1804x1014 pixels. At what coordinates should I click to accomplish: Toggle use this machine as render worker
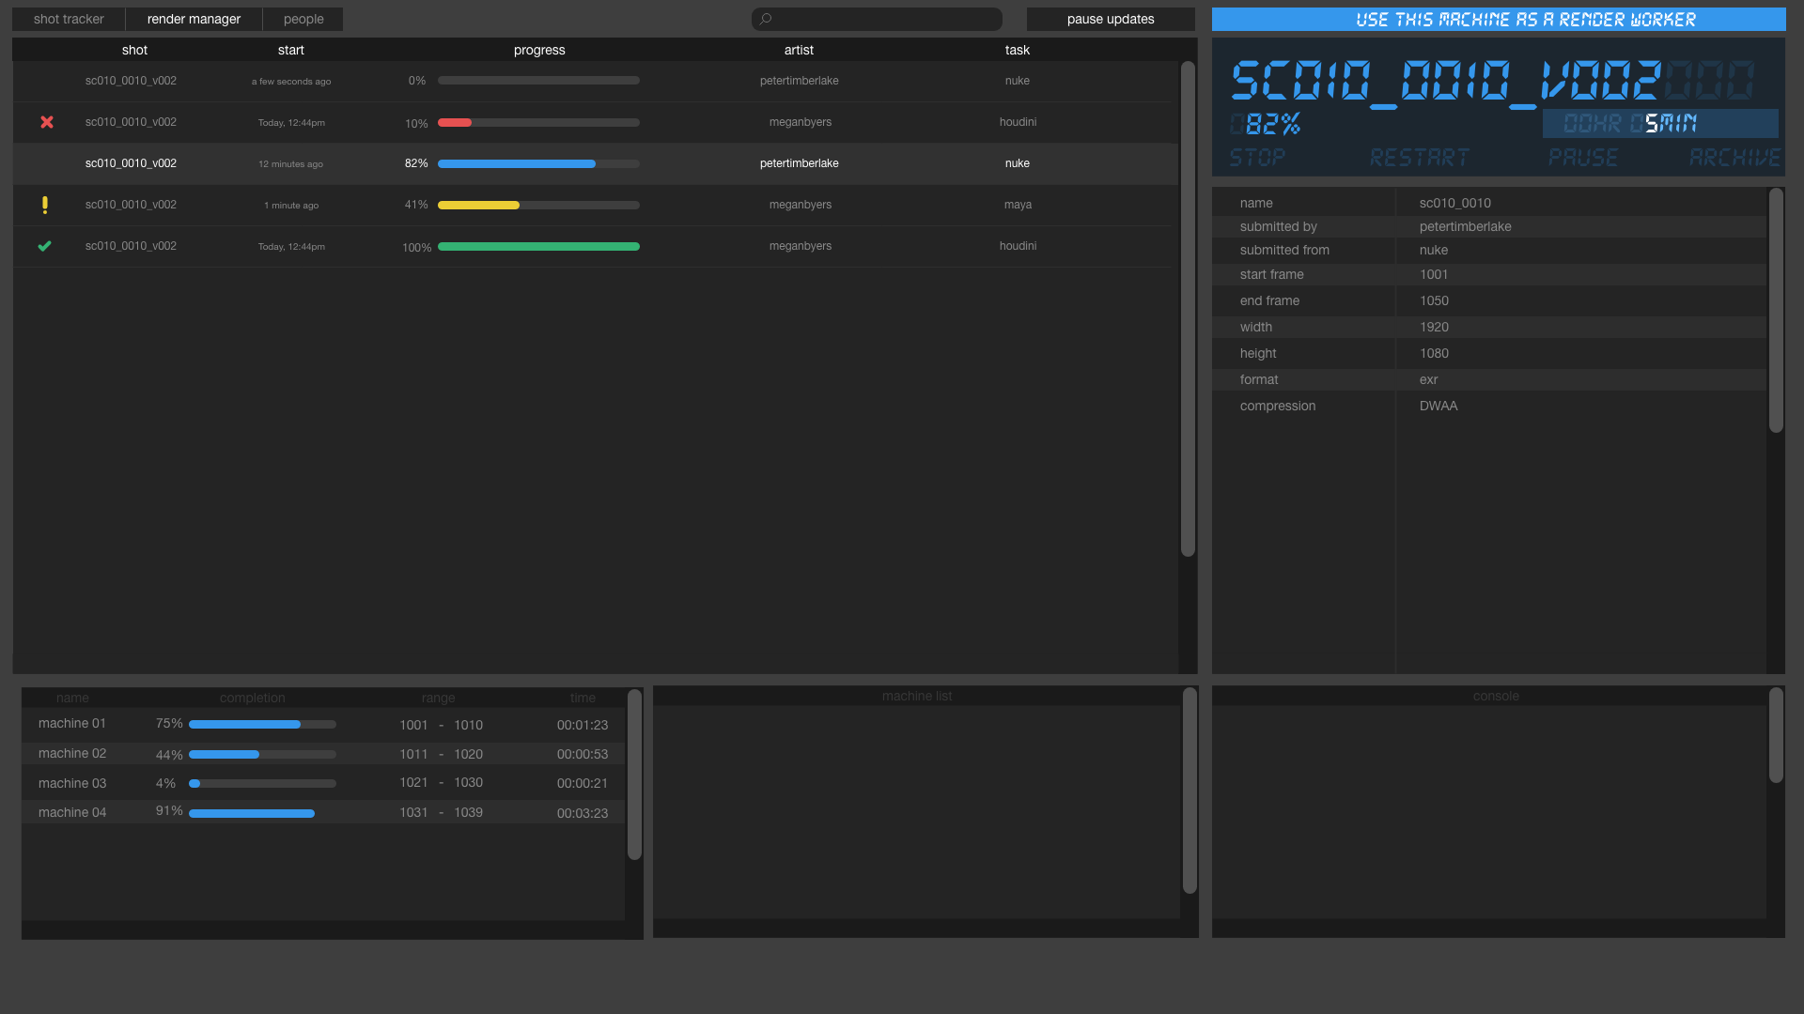(x=1498, y=20)
